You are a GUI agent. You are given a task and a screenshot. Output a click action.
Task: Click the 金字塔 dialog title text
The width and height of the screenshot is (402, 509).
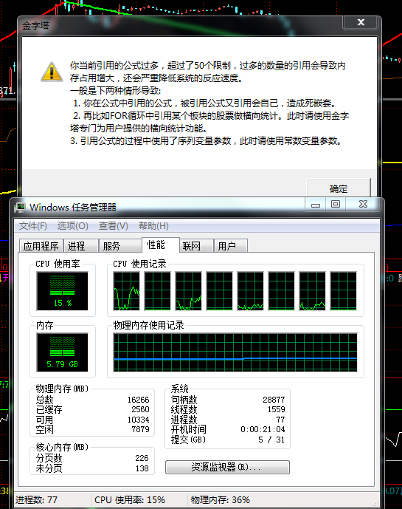[x=35, y=26]
